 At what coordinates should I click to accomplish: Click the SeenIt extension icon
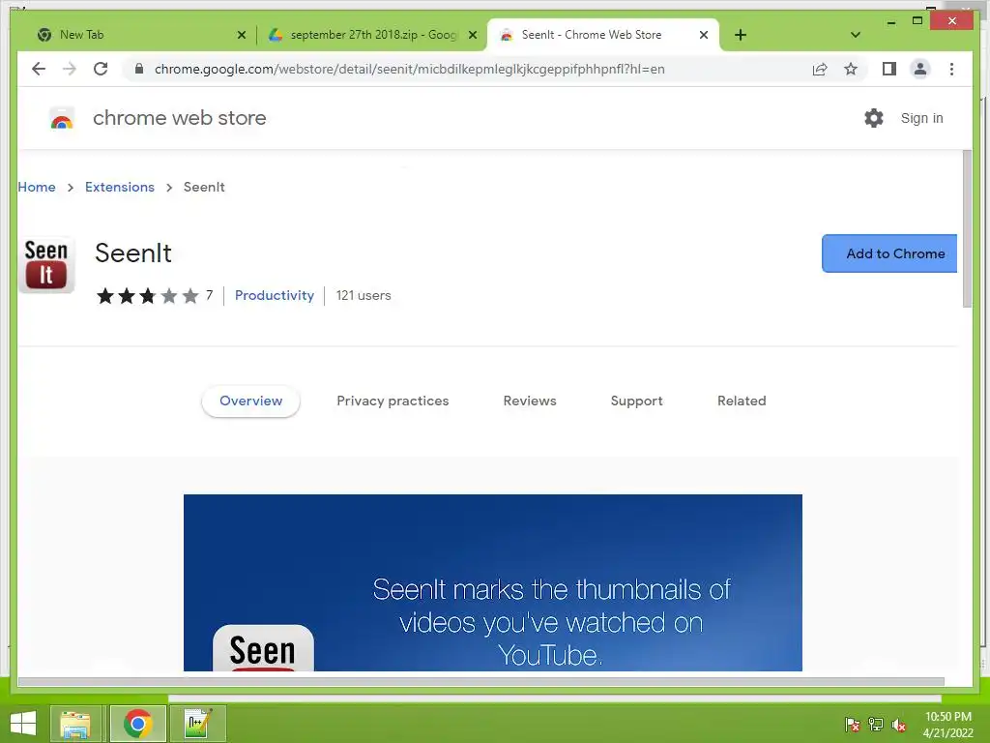point(46,265)
